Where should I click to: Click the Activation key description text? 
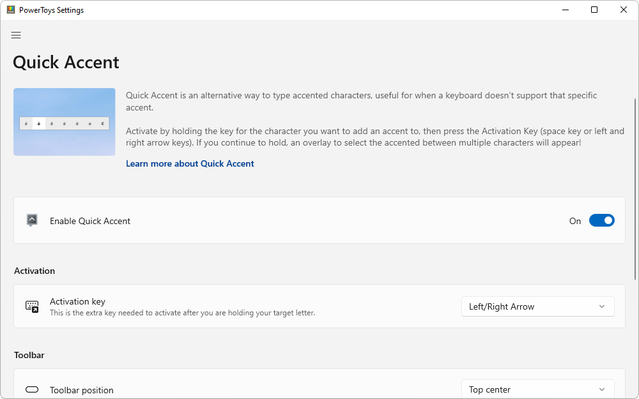pos(182,313)
